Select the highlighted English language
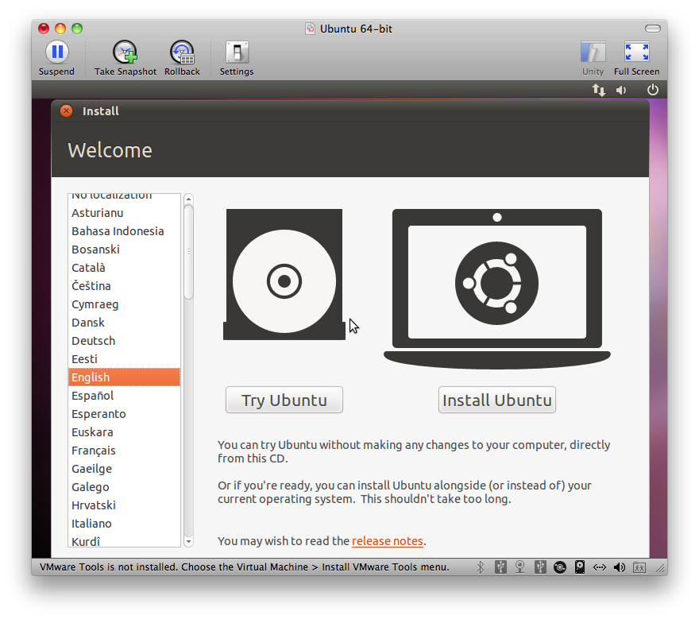699x619 pixels. pyautogui.click(x=124, y=377)
